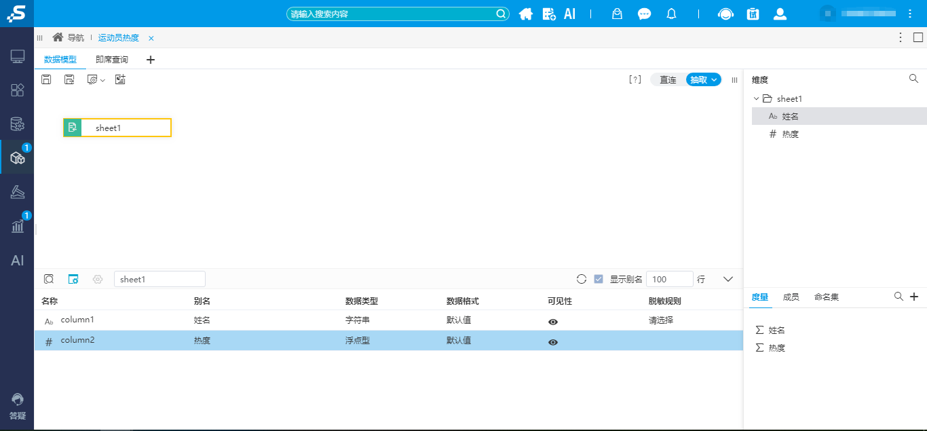
Task: Collapse the sheet1 folder in the 维度 panel
Action: tap(756, 98)
